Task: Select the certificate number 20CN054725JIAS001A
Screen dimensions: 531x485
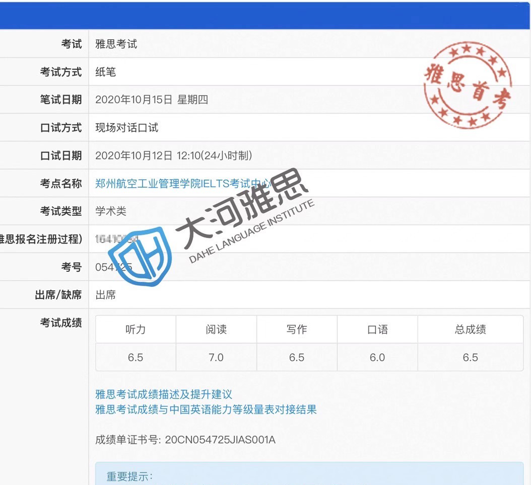Action: tap(220, 440)
